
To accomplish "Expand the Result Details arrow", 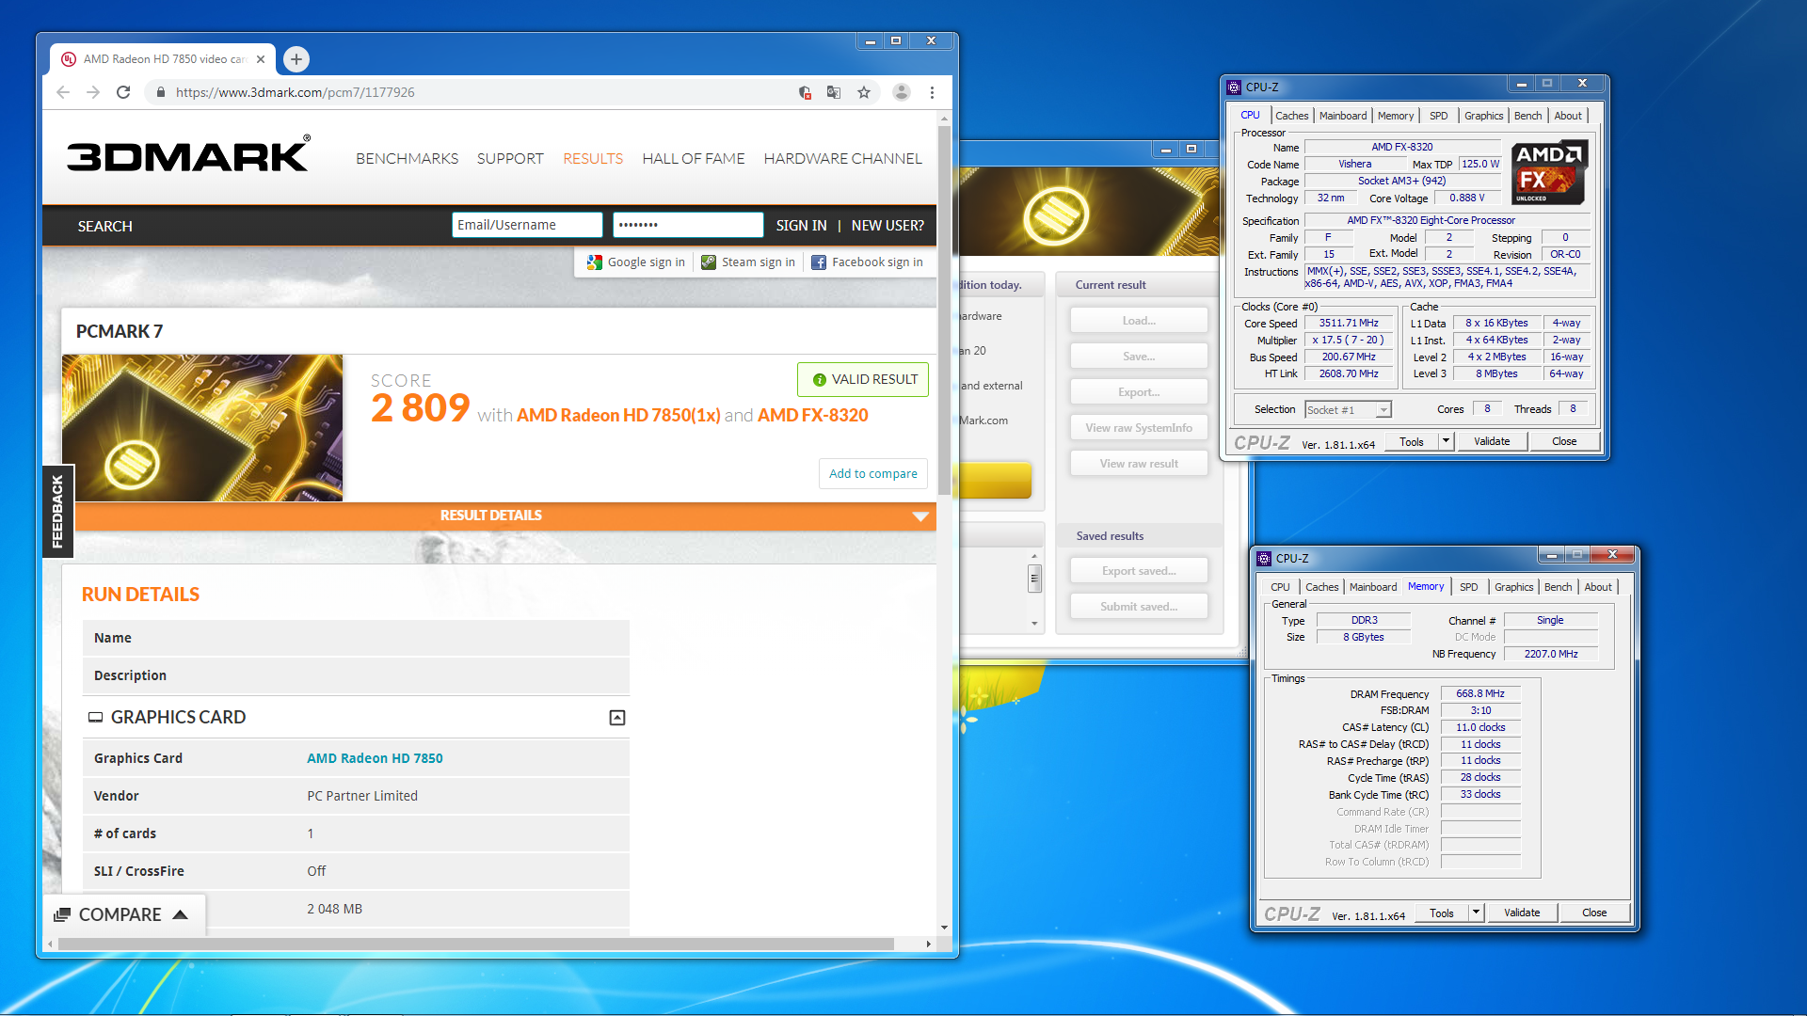I will click(x=920, y=516).
